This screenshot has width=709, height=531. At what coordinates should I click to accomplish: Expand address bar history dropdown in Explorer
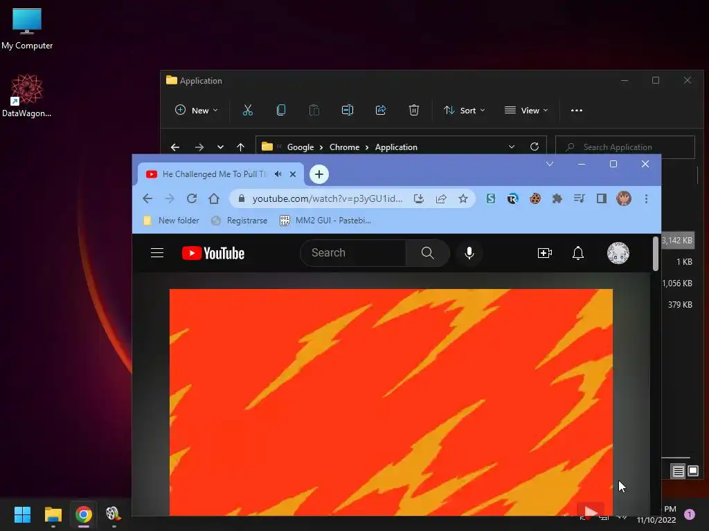click(x=512, y=147)
